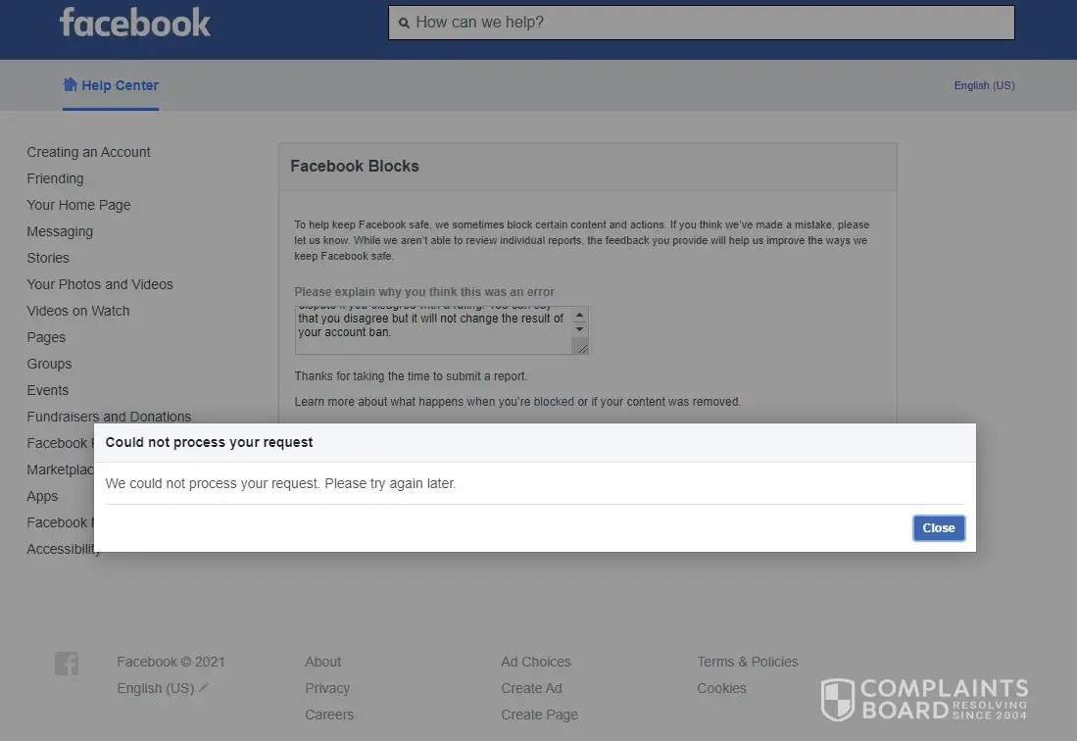Follow the 'blocked' link in learn more text
This screenshot has height=741, width=1077.
coord(554,402)
